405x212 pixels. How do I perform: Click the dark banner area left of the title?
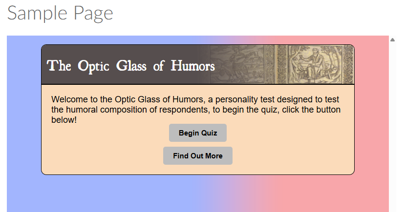pyautogui.click(x=44, y=66)
